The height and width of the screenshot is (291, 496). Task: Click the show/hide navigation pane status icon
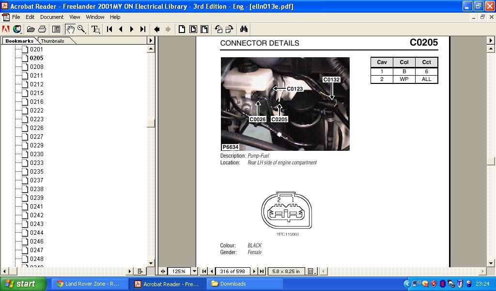point(163,272)
